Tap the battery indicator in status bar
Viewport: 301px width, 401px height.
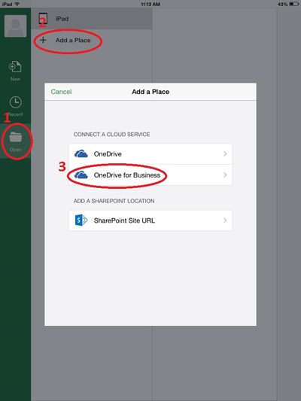pyautogui.click(x=294, y=4)
